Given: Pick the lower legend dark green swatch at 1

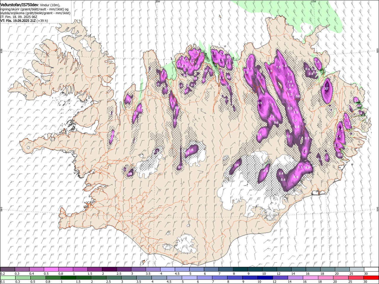Looking at the screenshot, I should (x=68, y=277).
